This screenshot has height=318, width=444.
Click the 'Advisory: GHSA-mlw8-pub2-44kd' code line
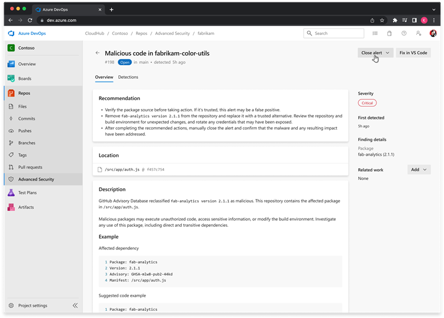[141, 274]
